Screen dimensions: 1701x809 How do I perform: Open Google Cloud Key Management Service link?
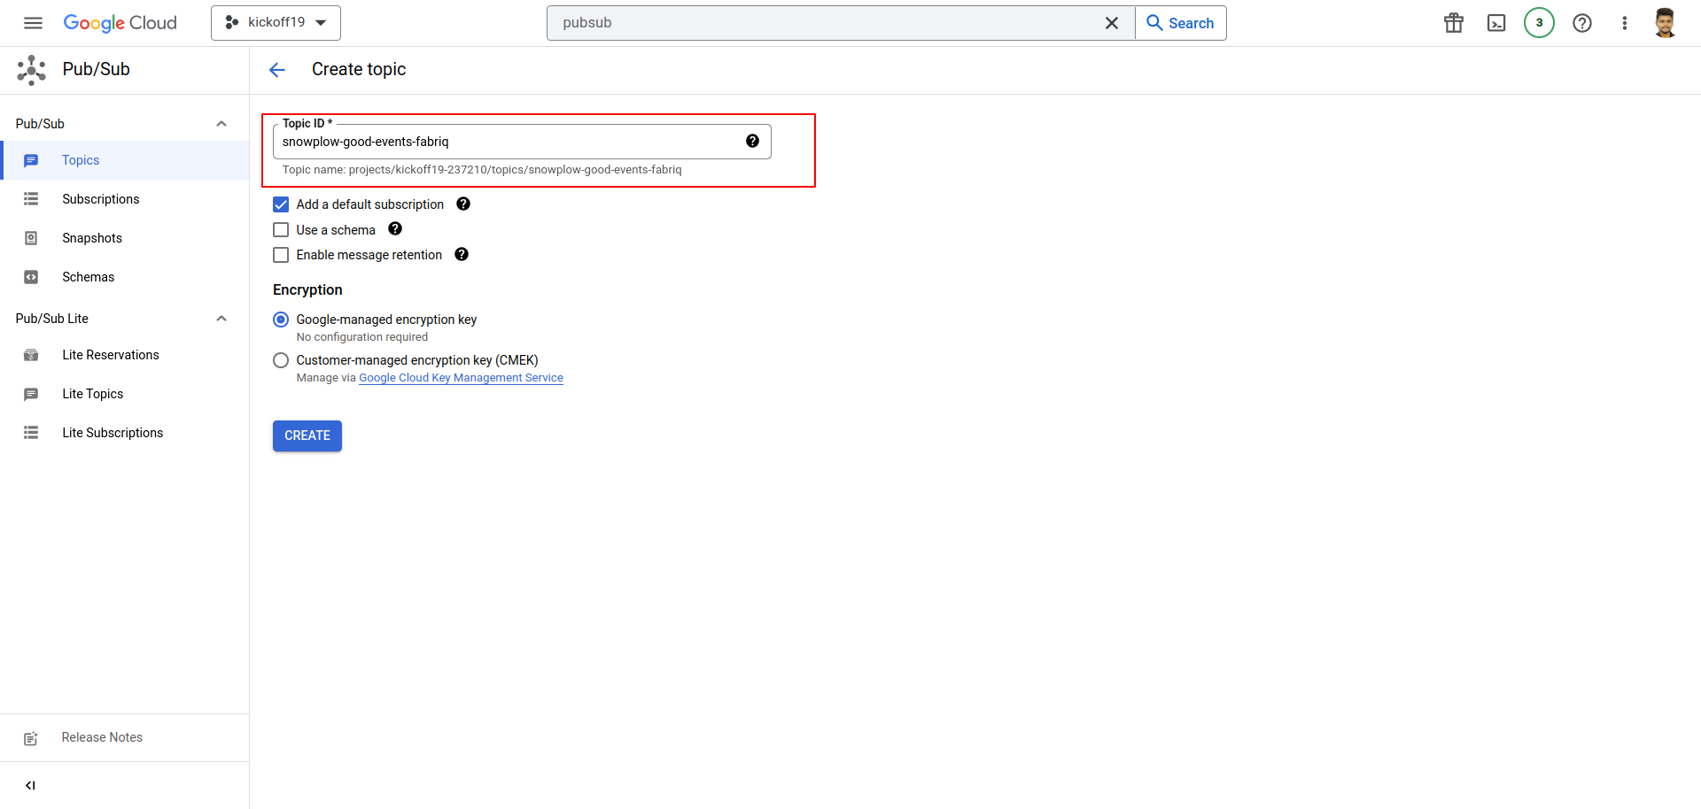coord(461,378)
